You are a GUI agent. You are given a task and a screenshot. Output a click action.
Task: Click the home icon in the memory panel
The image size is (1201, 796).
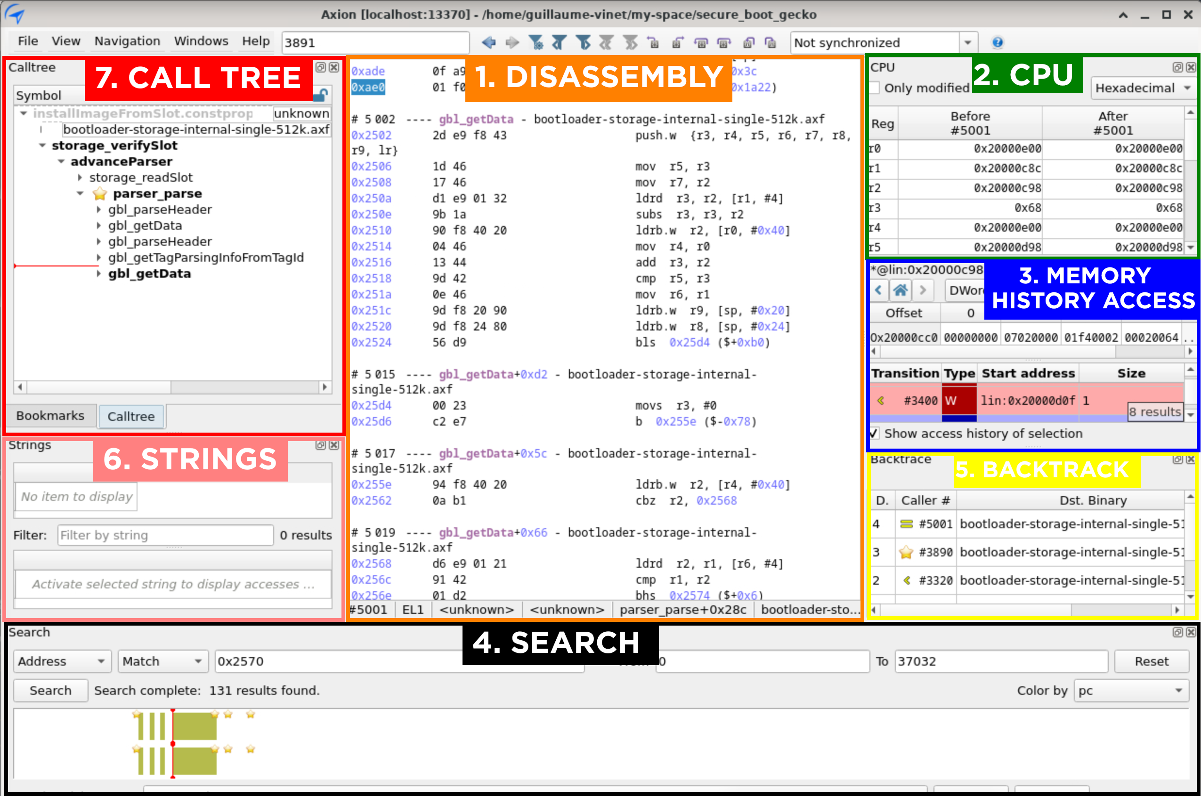pyautogui.click(x=901, y=290)
